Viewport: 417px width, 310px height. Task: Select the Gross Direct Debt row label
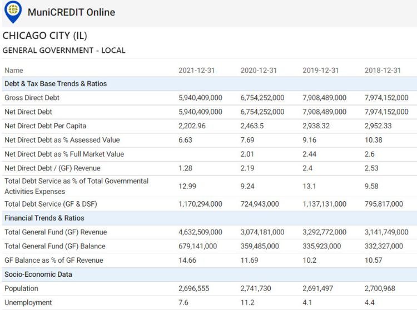[32, 98]
